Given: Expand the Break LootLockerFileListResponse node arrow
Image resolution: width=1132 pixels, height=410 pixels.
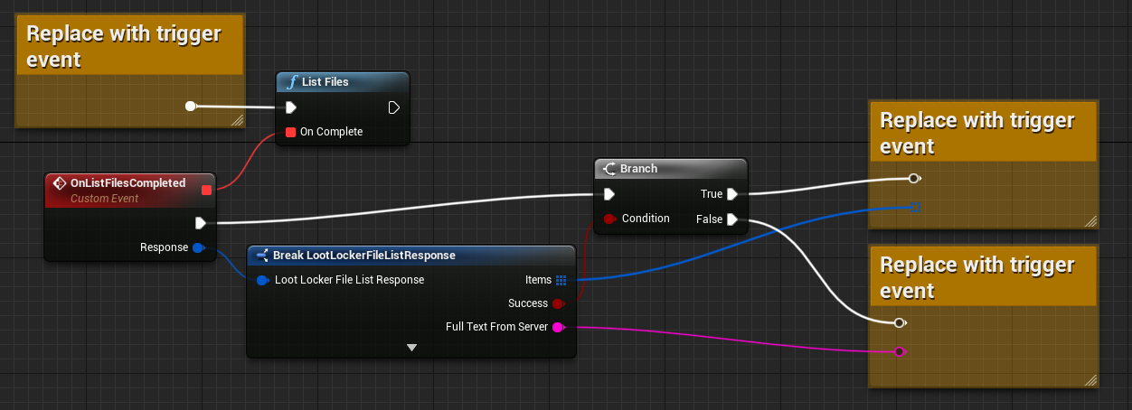Looking at the screenshot, I should (411, 348).
